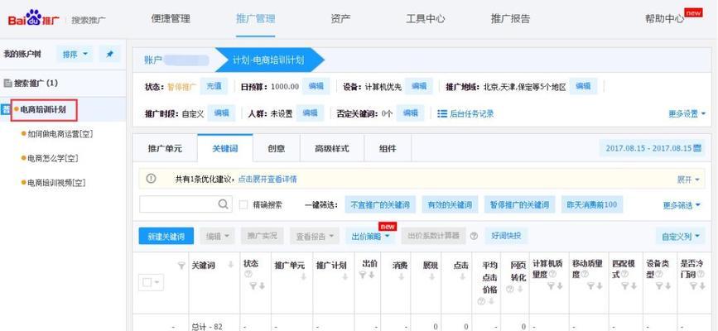This screenshot has width=718, height=331.
Task: Click the calendar icon beside the date range
Action: click(697, 148)
